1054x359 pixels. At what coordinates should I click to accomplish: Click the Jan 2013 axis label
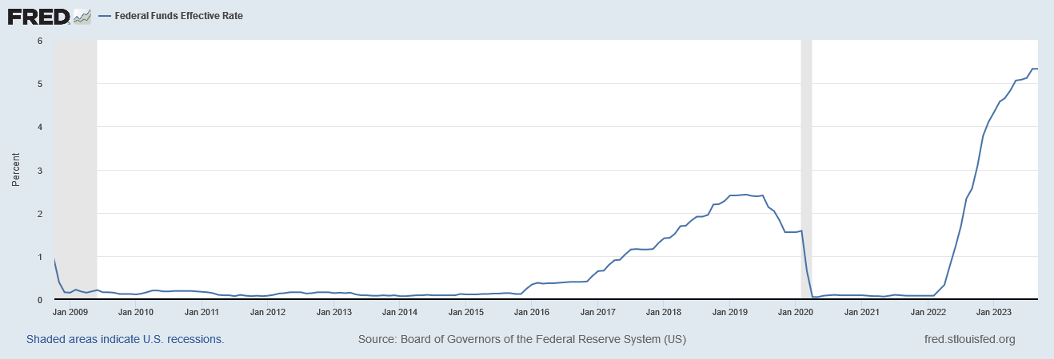pos(333,312)
